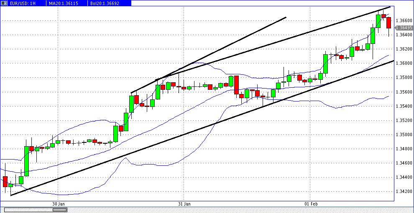Click the current price tag 1.36495
This screenshot has height=213, width=414.
[404, 28]
